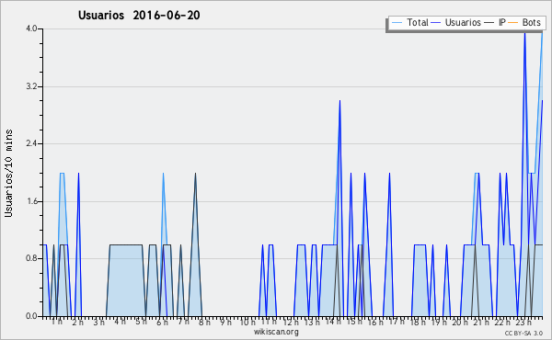Click the '22 h' x-axis label
The height and width of the screenshot is (340, 552).
click(x=502, y=322)
